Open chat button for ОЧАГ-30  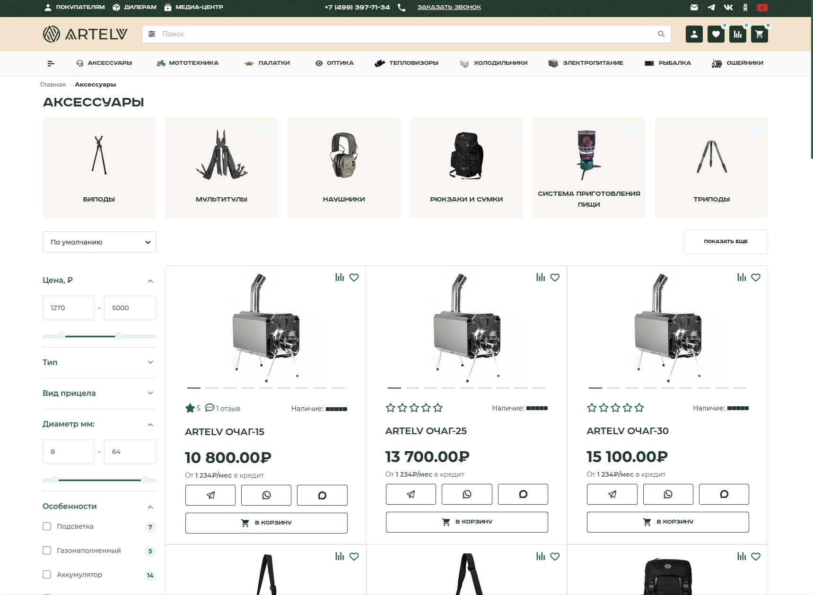tap(724, 494)
